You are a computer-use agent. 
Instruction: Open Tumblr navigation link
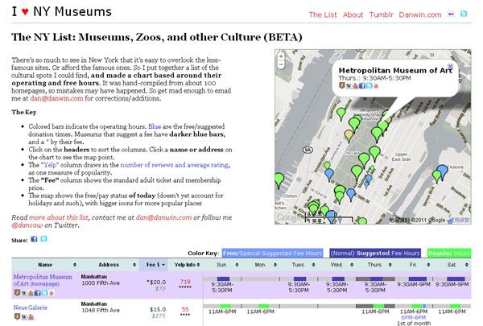pos(381,14)
